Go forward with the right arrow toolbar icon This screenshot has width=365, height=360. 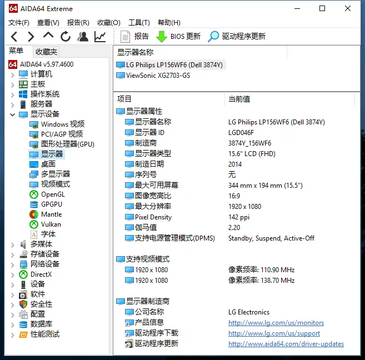coord(31,37)
